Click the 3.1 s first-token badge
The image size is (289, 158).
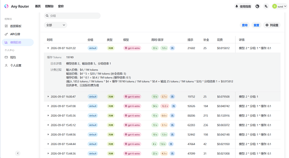point(164,125)
